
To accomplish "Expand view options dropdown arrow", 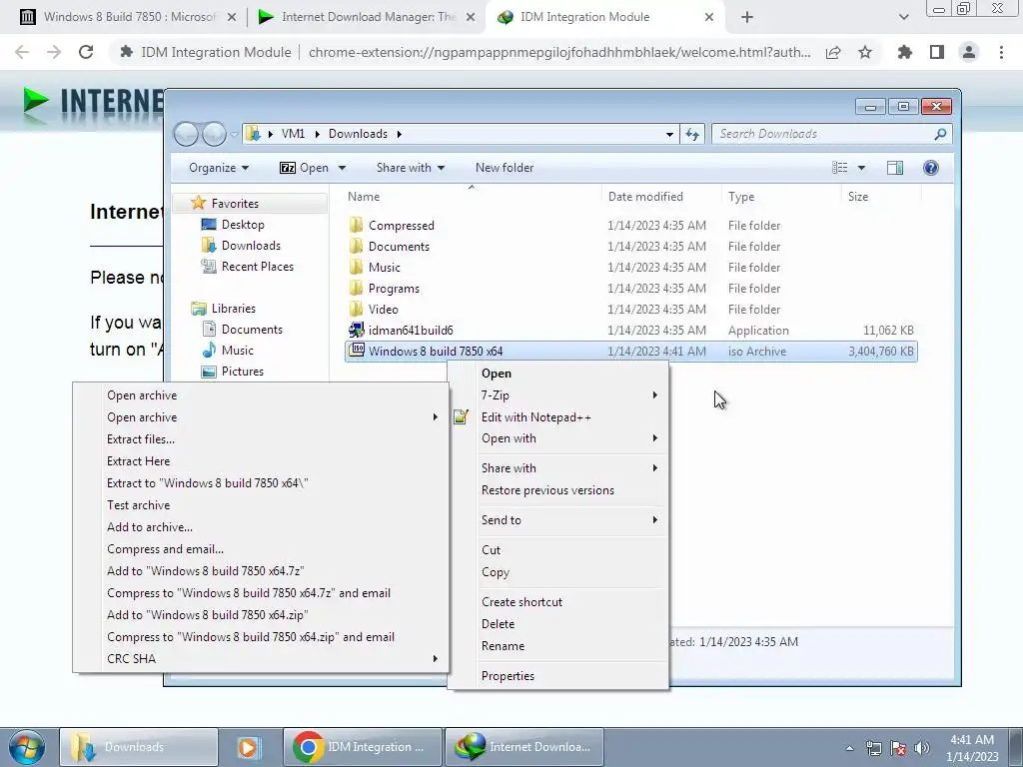I will [x=861, y=168].
